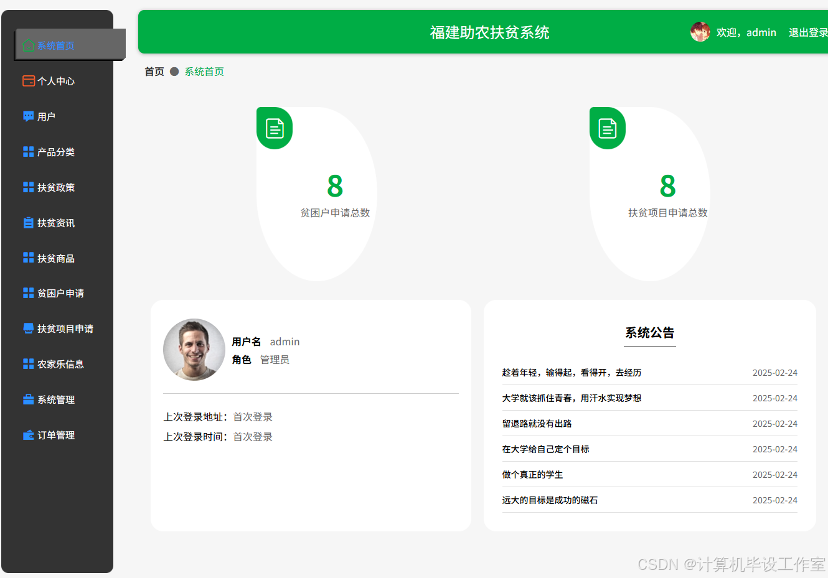Click the role value 管理员
The height and width of the screenshot is (578, 828).
pyautogui.click(x=275, y=360)
